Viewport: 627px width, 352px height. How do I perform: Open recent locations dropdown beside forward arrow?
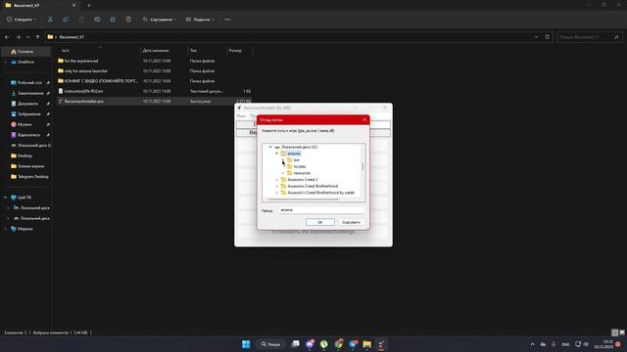pyautogui.click(x=28, y=37)
